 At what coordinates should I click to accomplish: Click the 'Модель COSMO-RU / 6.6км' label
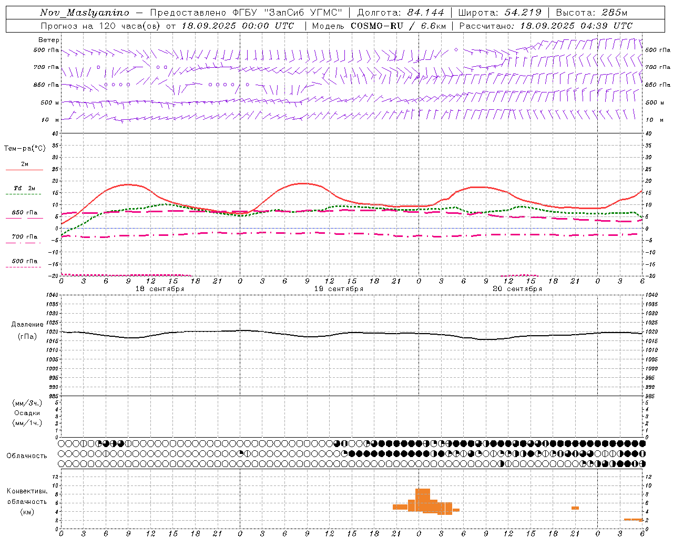[x=379, y=26]
